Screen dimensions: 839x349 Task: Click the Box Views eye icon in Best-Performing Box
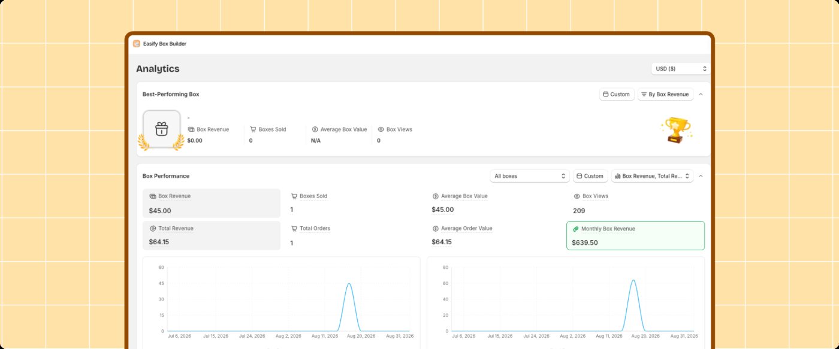coord(381,129)
